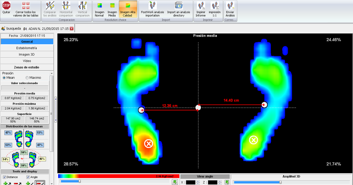Screen dimensions: 353x185
Task: Click the 46% right mass distribution label
Action: pyautogui.click(x=42, y=159)
